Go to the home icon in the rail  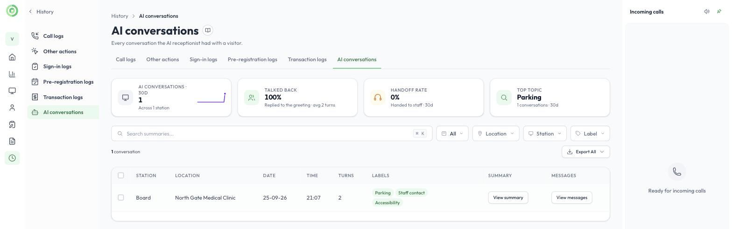(12, 57)
